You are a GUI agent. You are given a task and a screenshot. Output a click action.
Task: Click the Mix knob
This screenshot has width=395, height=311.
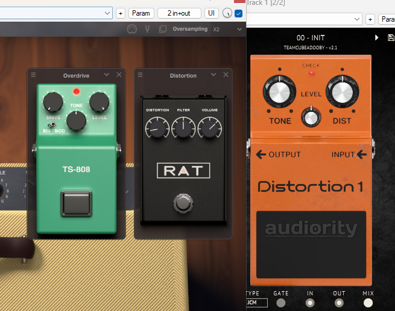368,303
